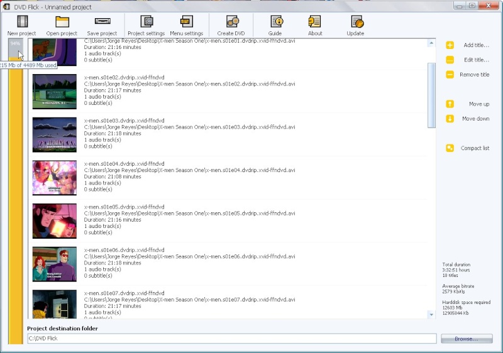This screenshot has height=353, width=503.
Task: Click the Compact list icon
Action: click(x=450, y=148)
